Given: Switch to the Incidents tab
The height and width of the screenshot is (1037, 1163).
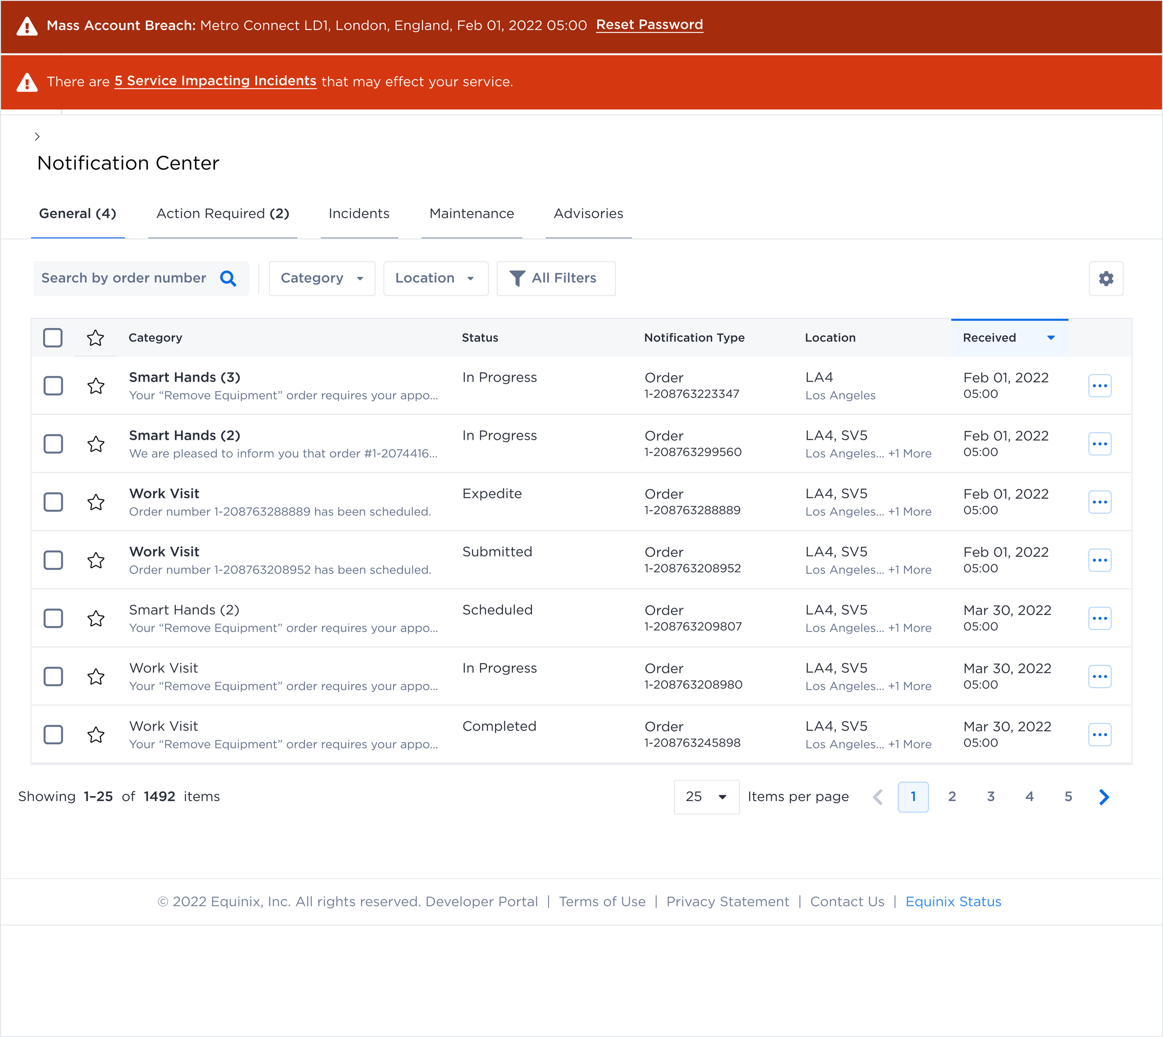Looking at the screenshot, I should 358,214.
